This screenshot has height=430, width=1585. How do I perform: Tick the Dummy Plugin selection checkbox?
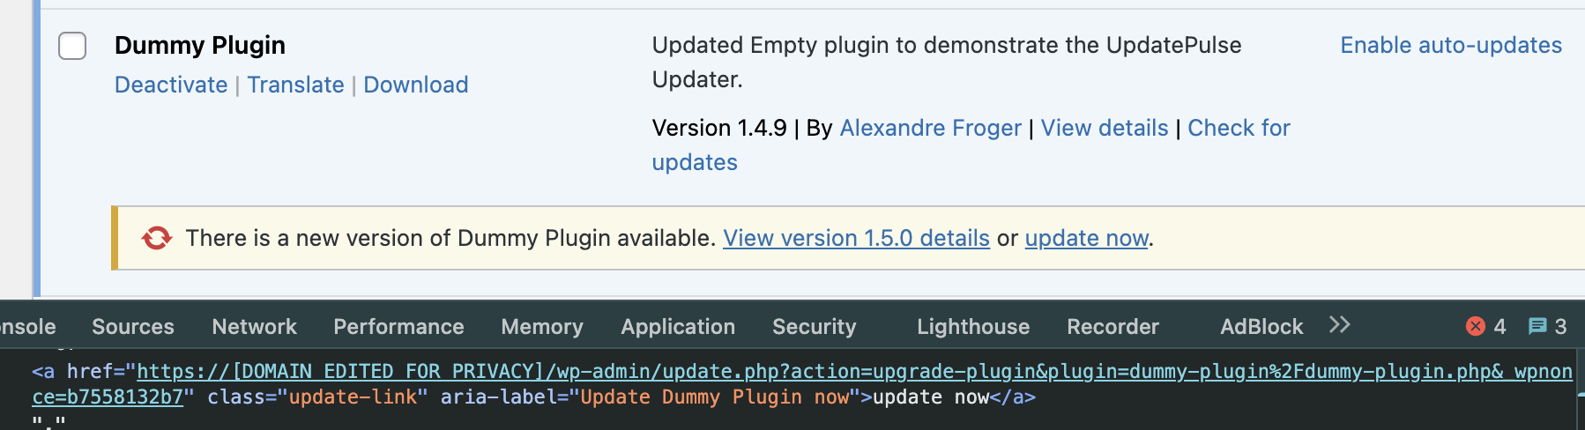pyautogui.click(x=72, y=46)
